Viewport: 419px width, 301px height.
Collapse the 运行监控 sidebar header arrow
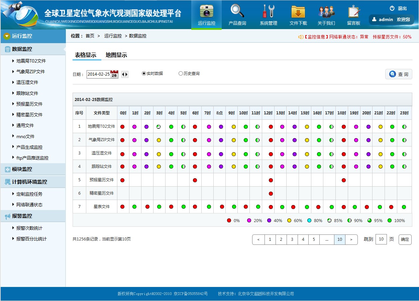[7, 36]
